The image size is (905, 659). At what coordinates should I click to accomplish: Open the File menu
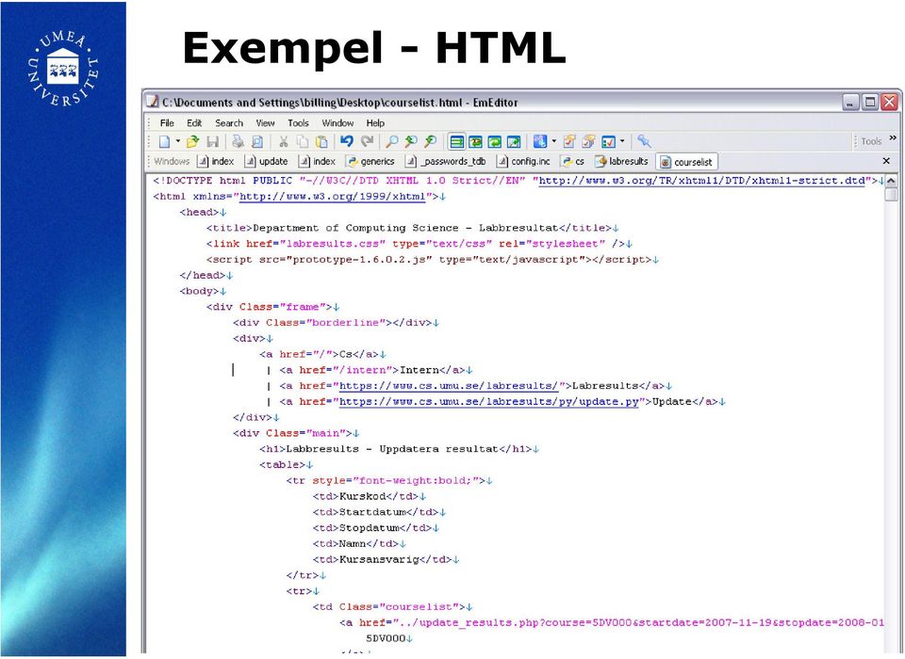[x=167, y=122]
